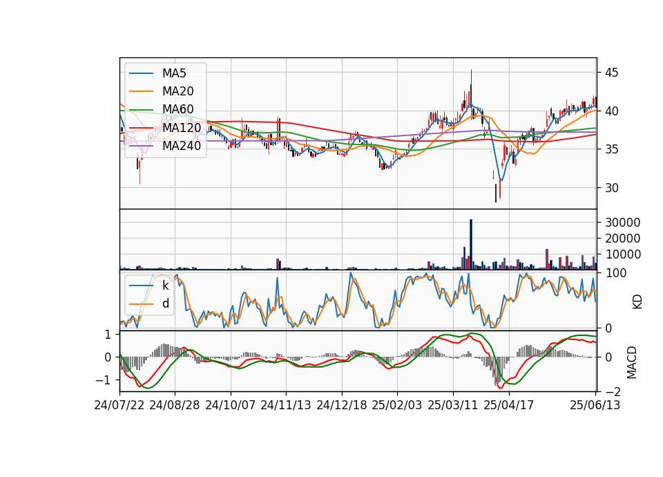Click the d legend label in KD panel
The height and width of the screenshot is (477, 663).
coord(166,303)
